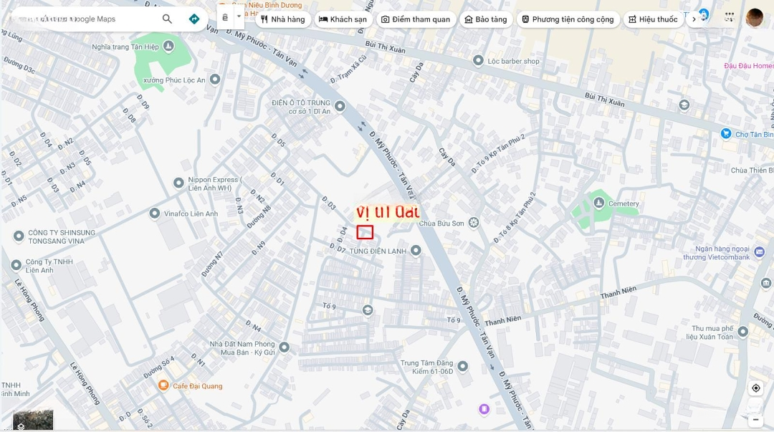Screen dimensions: 774x432
Task: Open the Google apps grid
Action: click(729, 16)
